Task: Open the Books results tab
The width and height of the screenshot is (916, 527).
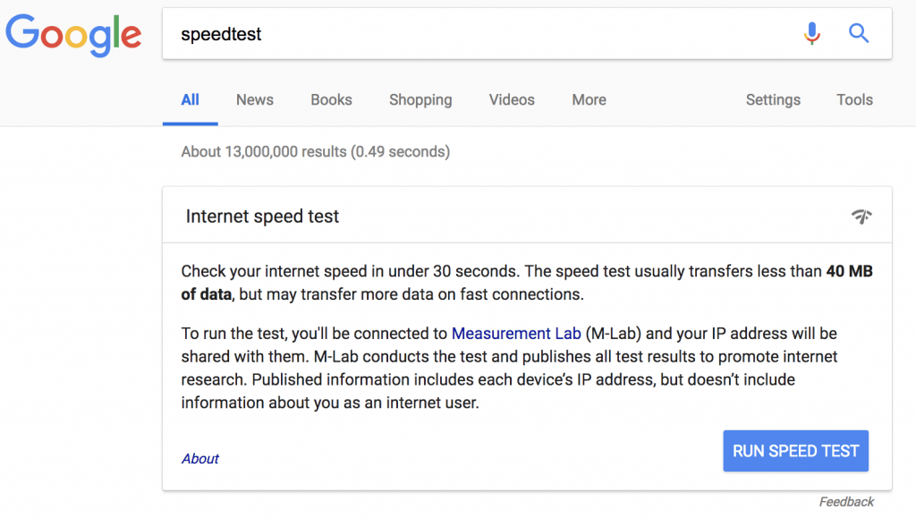Action: [331, 100]
